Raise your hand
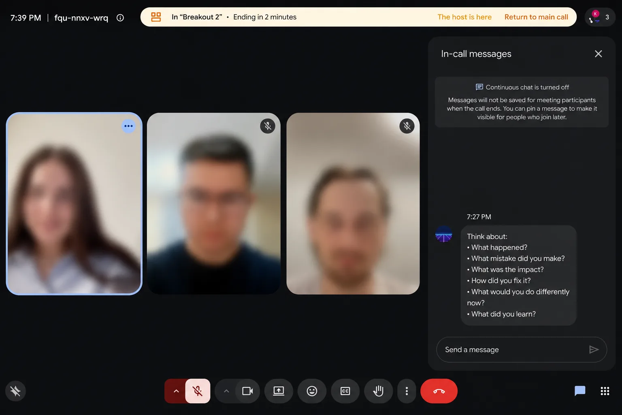622x415 pixels. 378,391
